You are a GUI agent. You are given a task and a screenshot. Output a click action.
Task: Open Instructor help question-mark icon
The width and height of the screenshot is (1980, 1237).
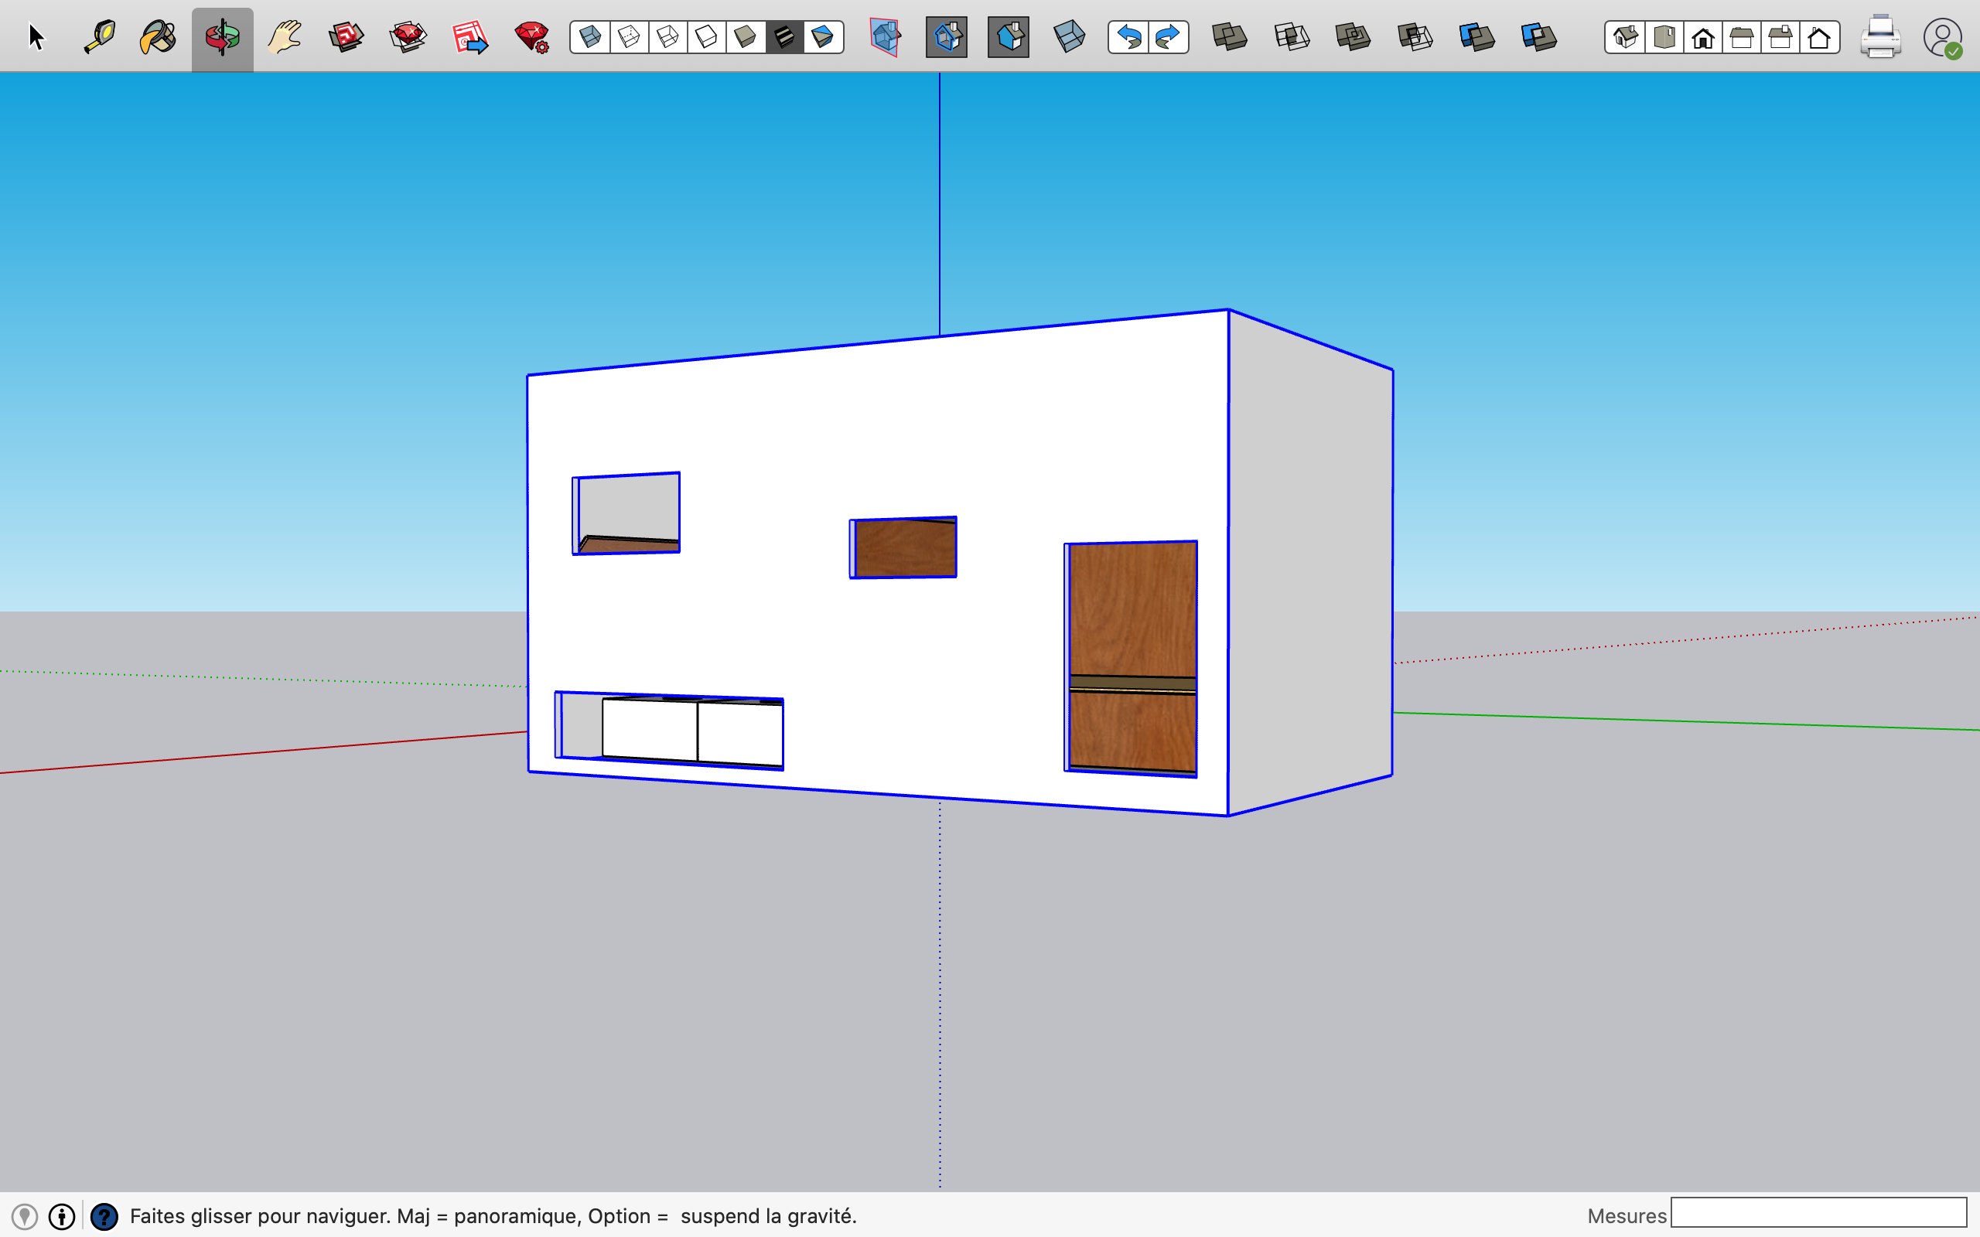pos(104,1217)
